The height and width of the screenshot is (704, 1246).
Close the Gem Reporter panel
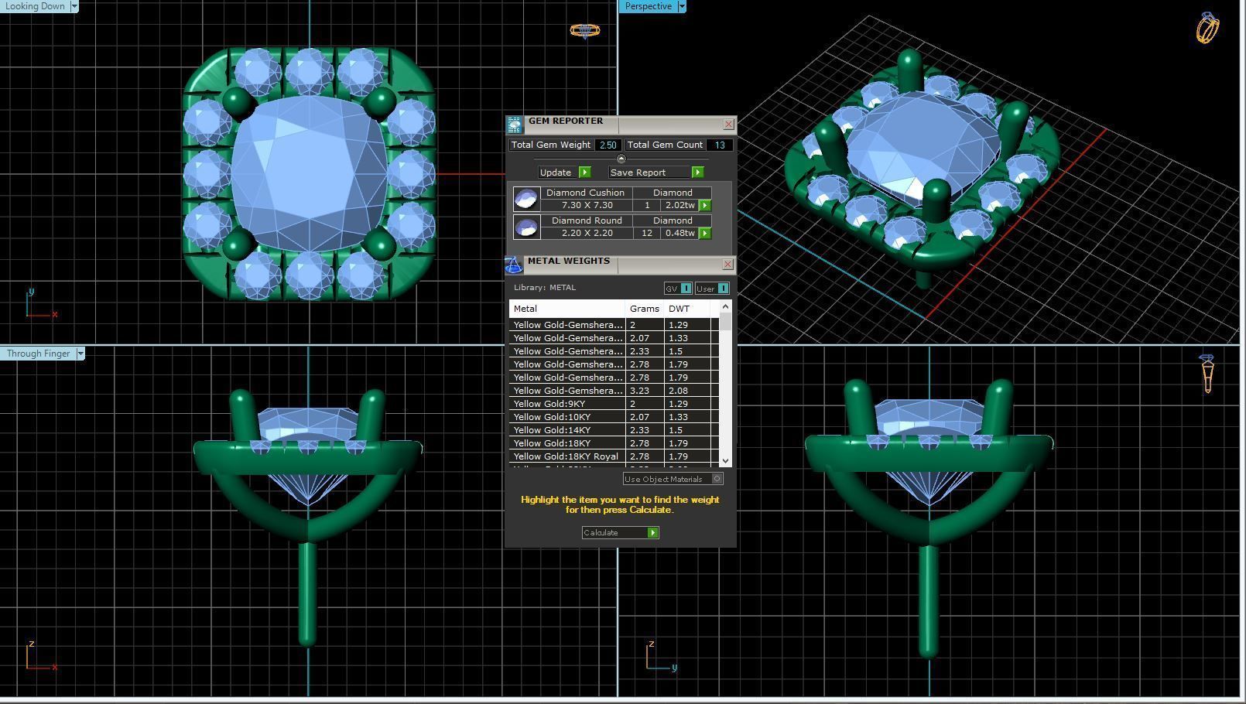[728, 125]
